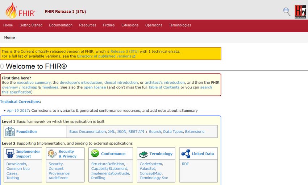Click the Conformance green checkmark icon
Screen dimensions: 308x185
[x=95, y=153]
